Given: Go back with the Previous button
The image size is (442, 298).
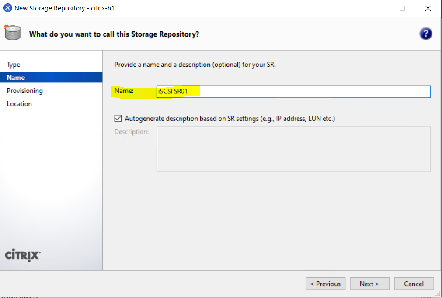Looking at the screenshot, I should 325,284.
